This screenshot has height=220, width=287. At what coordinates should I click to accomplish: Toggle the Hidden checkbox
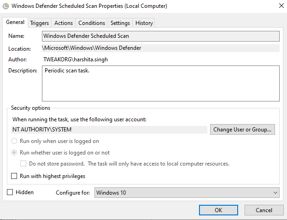pyautogui.click(x=10, y=192)
